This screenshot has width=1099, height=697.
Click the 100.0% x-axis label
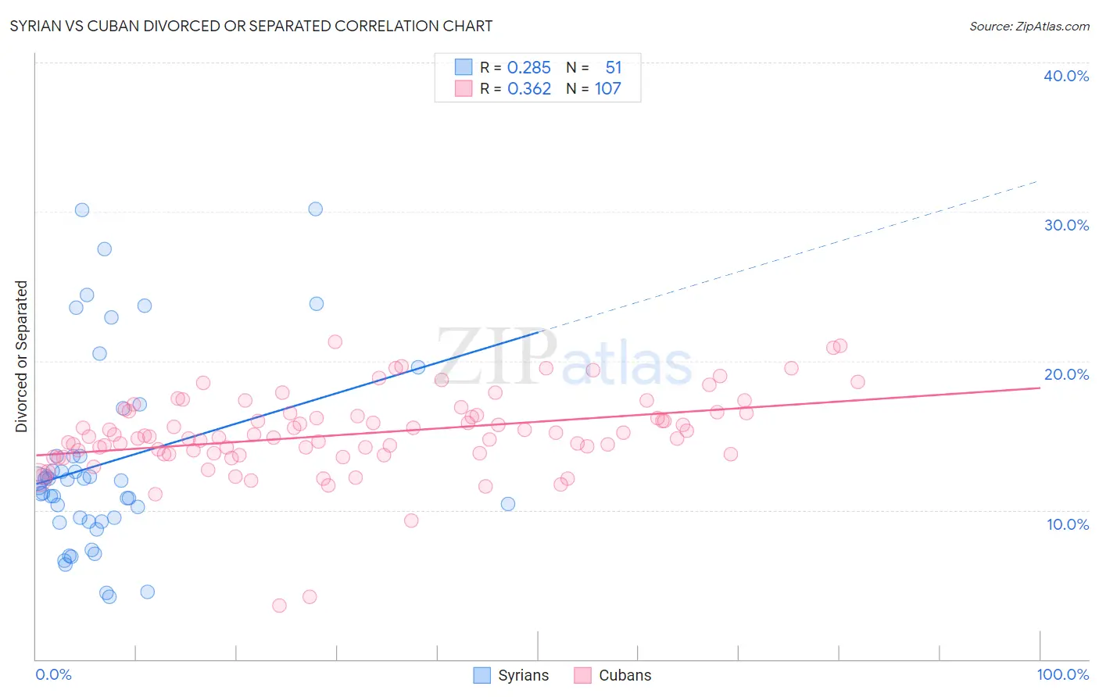tap(1063, 674)
